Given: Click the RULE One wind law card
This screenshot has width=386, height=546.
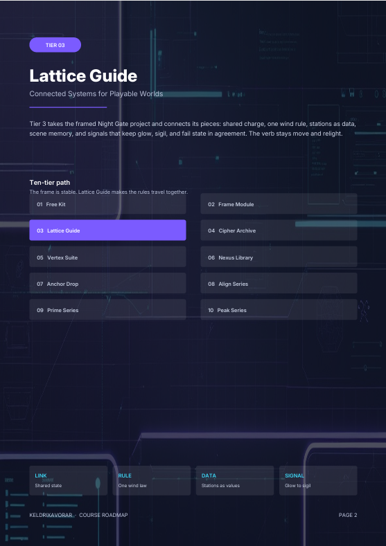Looking at the screenshot, I should 152,480.
